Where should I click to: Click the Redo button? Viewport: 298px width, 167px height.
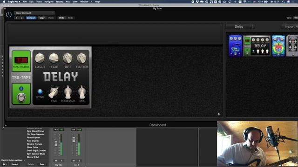pyautogui.click(x=70, y=18)
